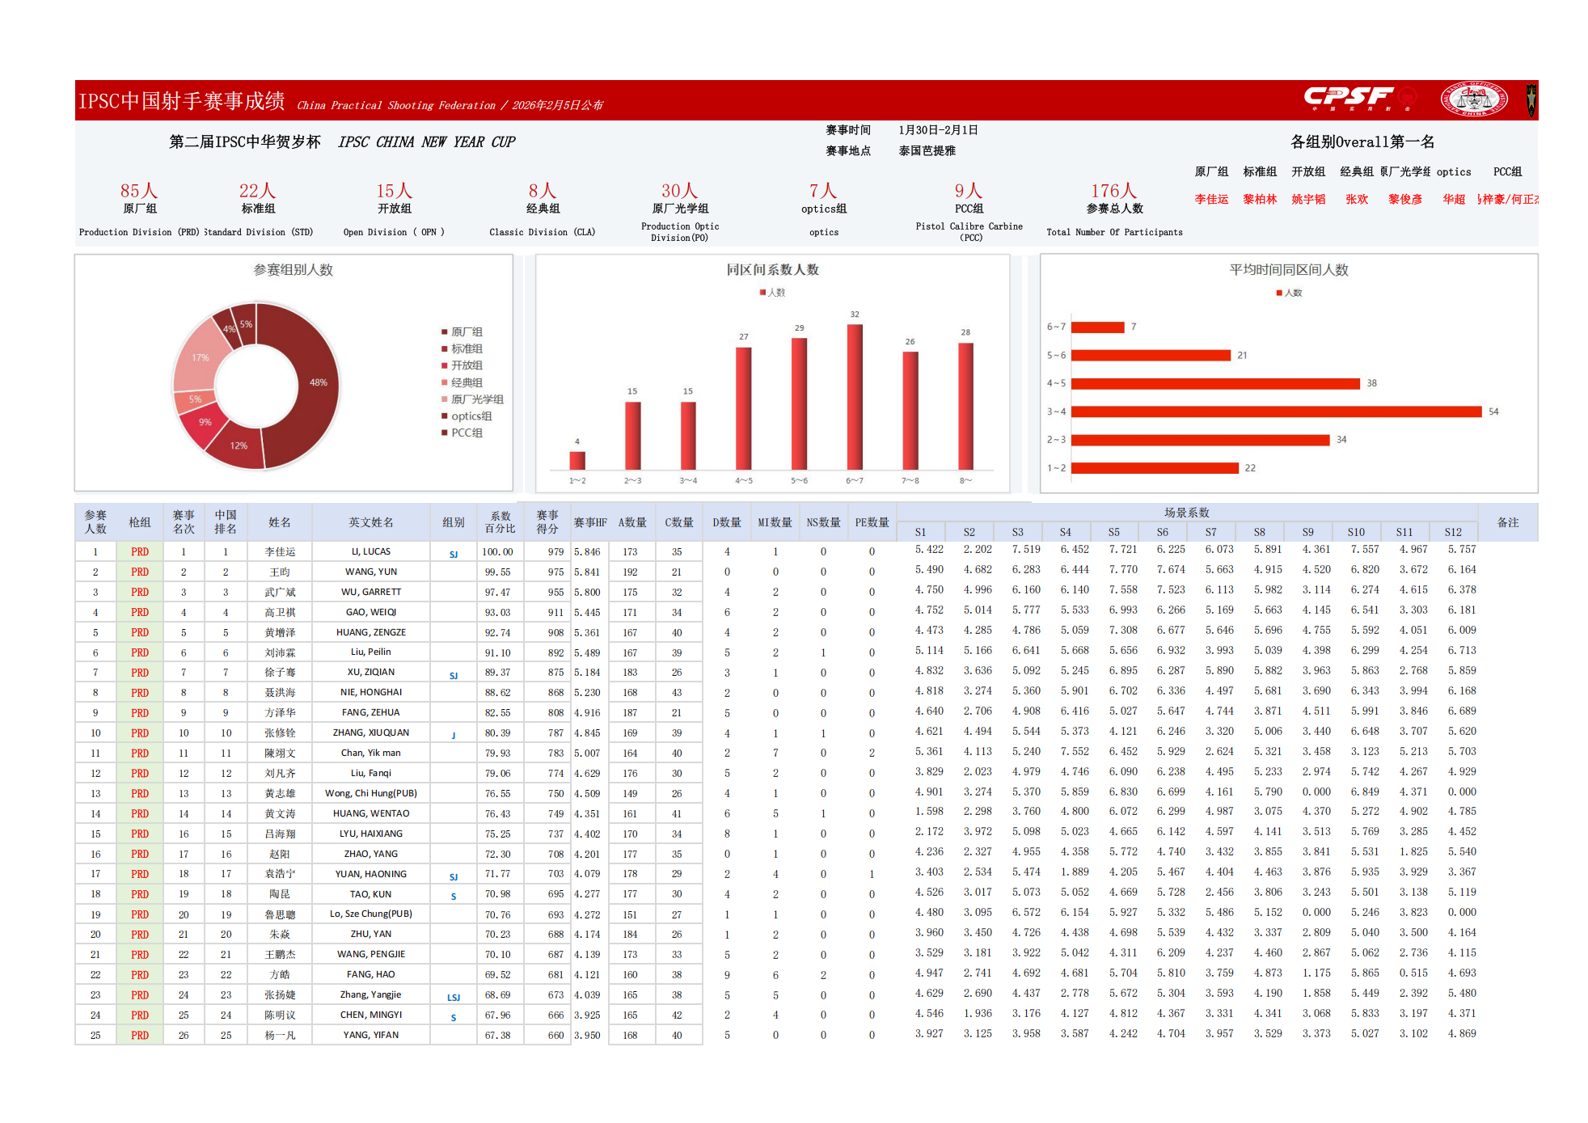
Task: Click the 原厂组 legend marker in donut chart
Action: click(x=444, y=332)
